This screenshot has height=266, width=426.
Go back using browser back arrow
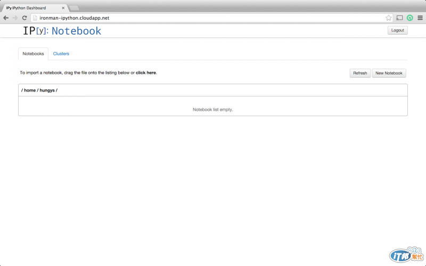[x=6, y=18]
